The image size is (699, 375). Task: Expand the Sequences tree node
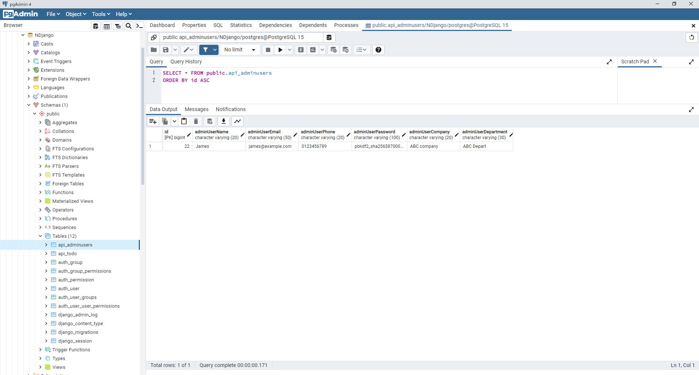point(40,228)
